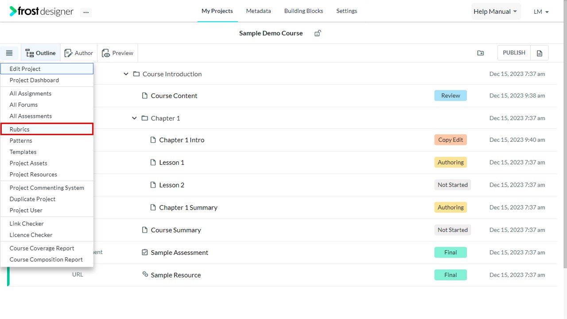
Task: Select the Sample Resource item
Action: pos(176,275)
